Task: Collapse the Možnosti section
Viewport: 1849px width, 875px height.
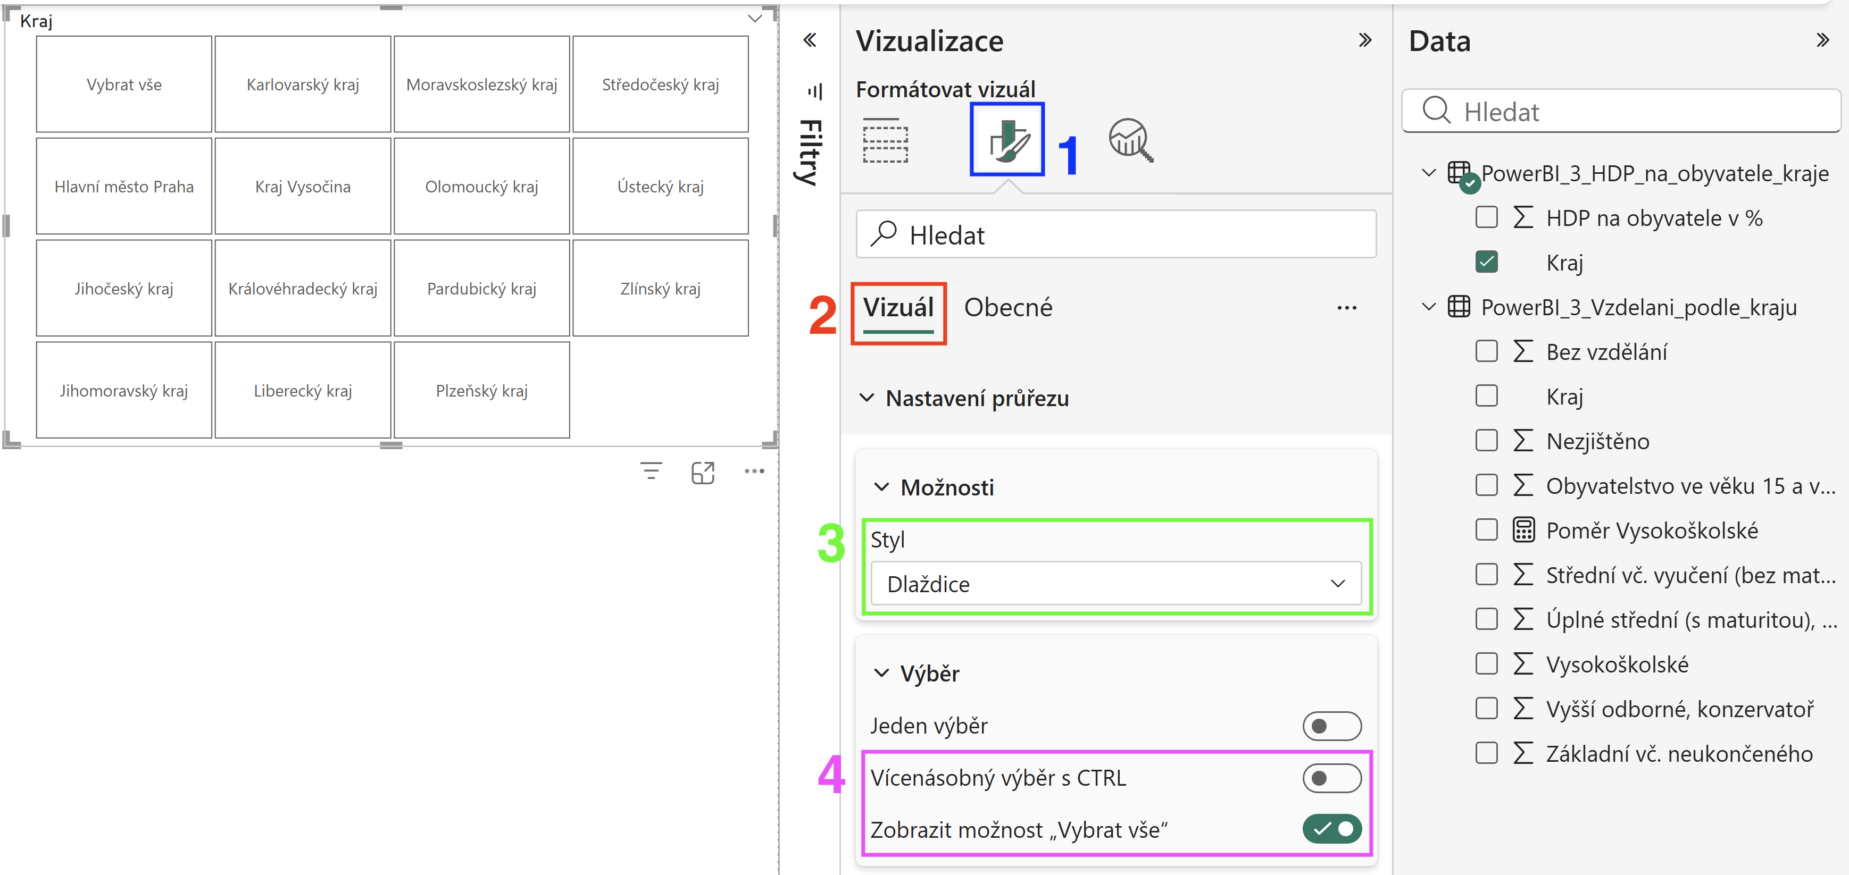Action: tap(881, 487)
